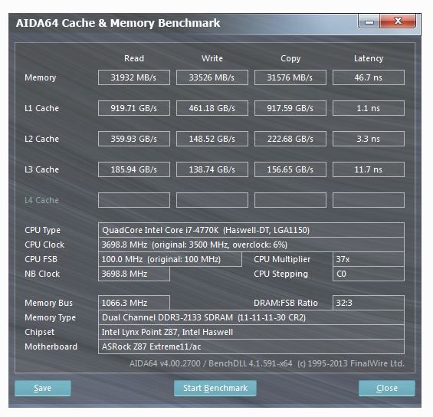Screen dimensions: 433x417
Task: Click the Memory row label
Action: point(41,77)
